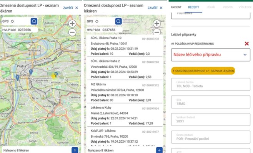Close the map panel using ZAVŘÍT
This screenshot has height=153, width=253.
(70, 8)
